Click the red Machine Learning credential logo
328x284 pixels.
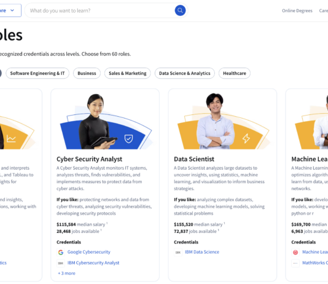295,253
